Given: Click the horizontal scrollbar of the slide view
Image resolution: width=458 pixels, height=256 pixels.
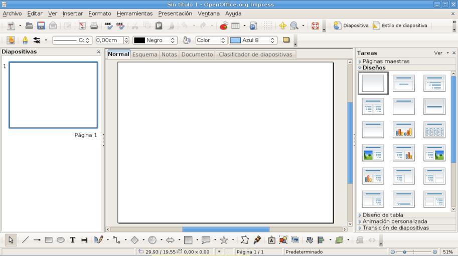Looking at the screenshot, I should click(x=226, y=229).
